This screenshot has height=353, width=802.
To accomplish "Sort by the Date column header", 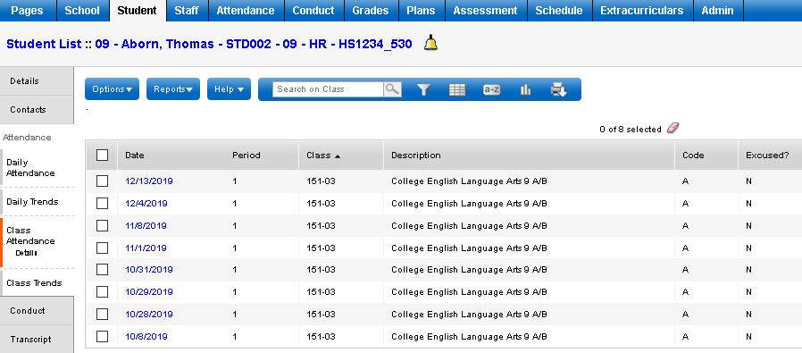I will pyautogui.click(x=135, y=155).
